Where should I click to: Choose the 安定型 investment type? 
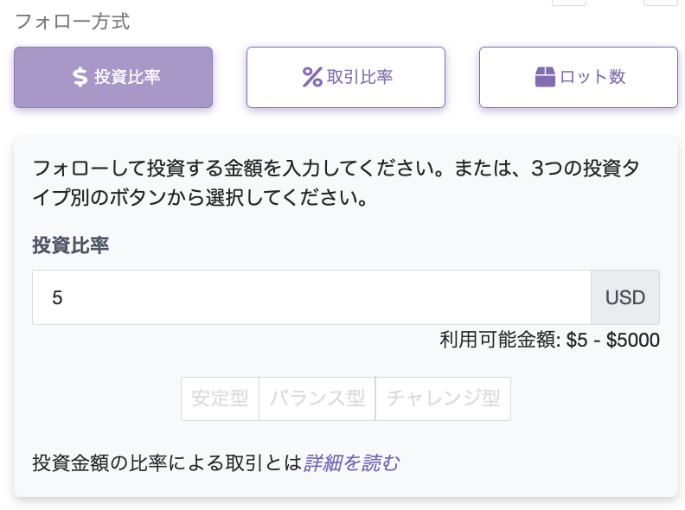221,398
